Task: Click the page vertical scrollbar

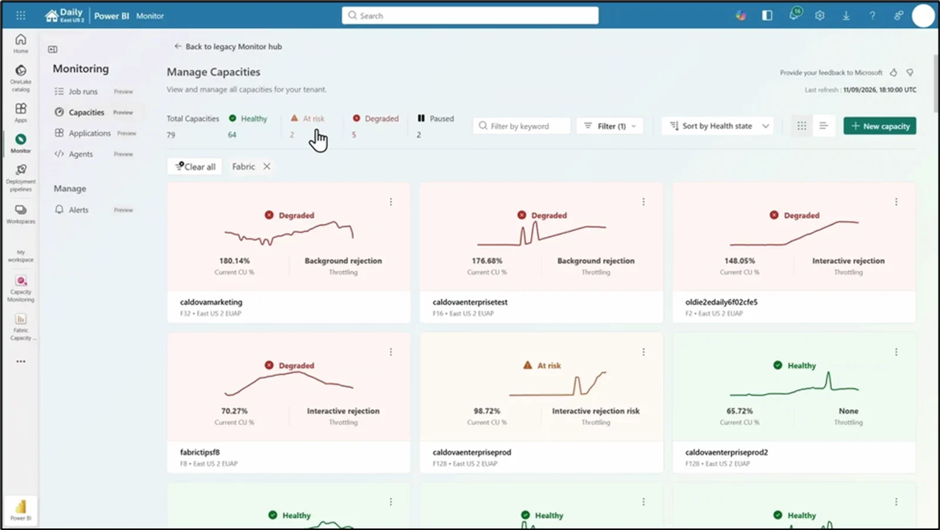Action: (935, 83)
